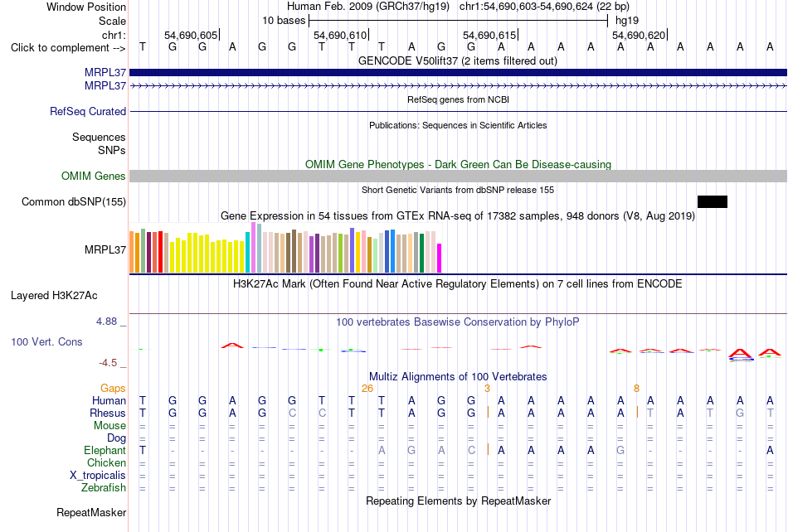Open the OMIM Genes track label

tap(93, 177)
